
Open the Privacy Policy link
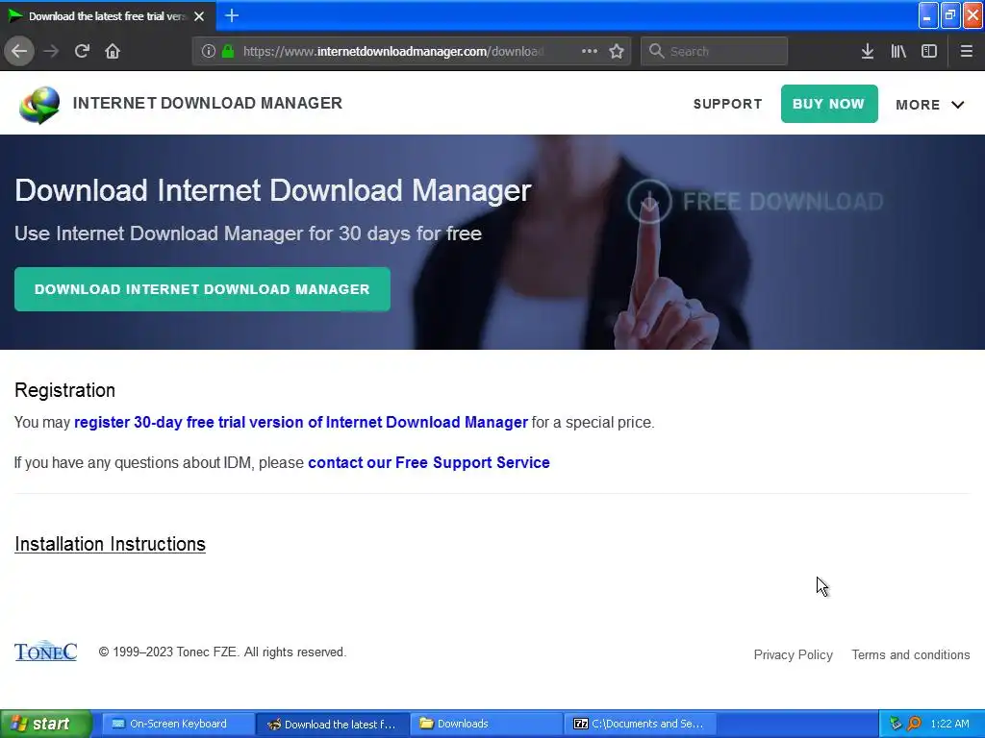[x=793, y=654]
